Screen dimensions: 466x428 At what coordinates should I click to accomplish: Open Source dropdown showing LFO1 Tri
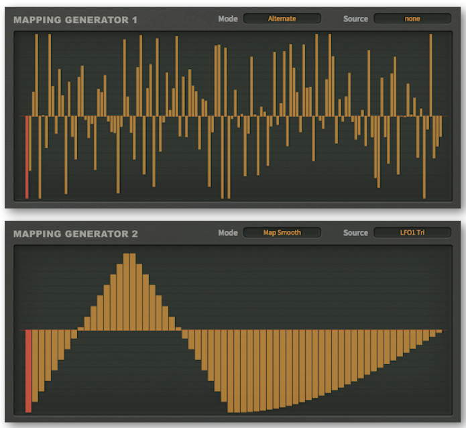tap(412, 232)
